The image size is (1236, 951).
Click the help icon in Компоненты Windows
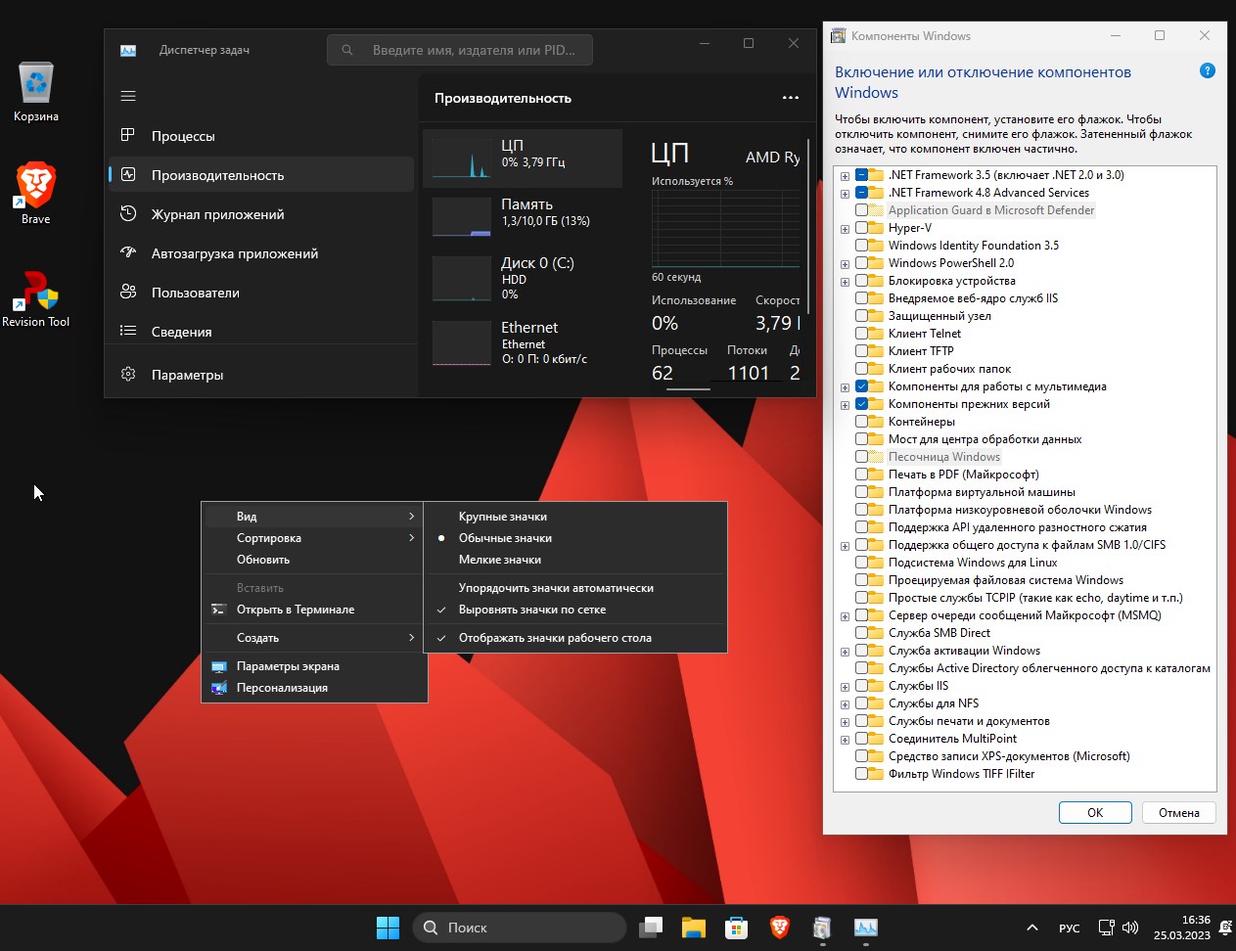pos(1208,70)
